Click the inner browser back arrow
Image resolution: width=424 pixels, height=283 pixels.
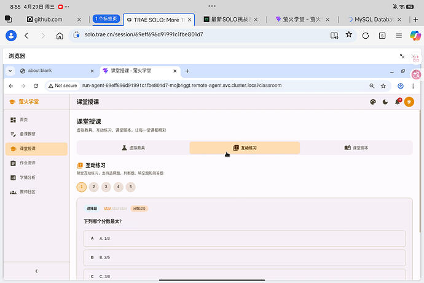pyautogui.click(x=11, y=86)
